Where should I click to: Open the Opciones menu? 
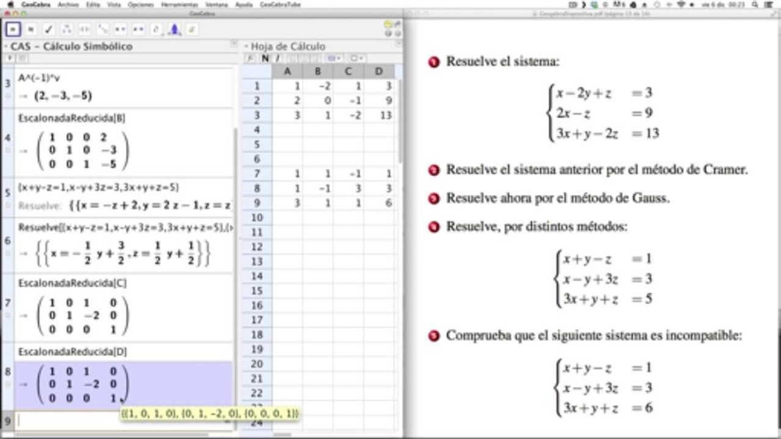pyautogui.click(x=141, y=4)
